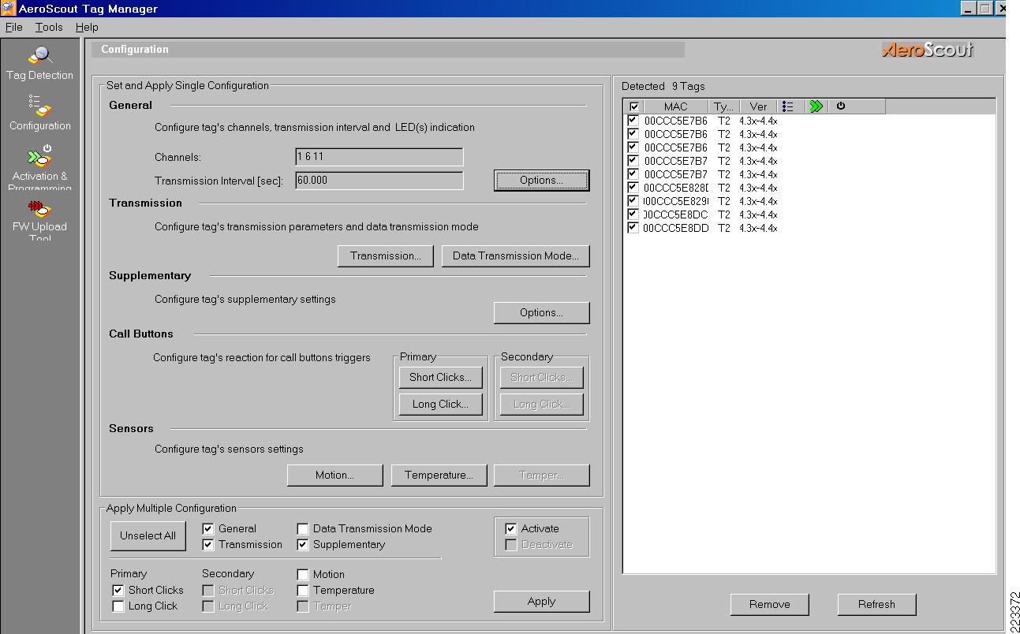Open the FW Upload Tool icon
Image resolution: width=1020 pixels, height=634 pixels.
click(x=39, y=208)
